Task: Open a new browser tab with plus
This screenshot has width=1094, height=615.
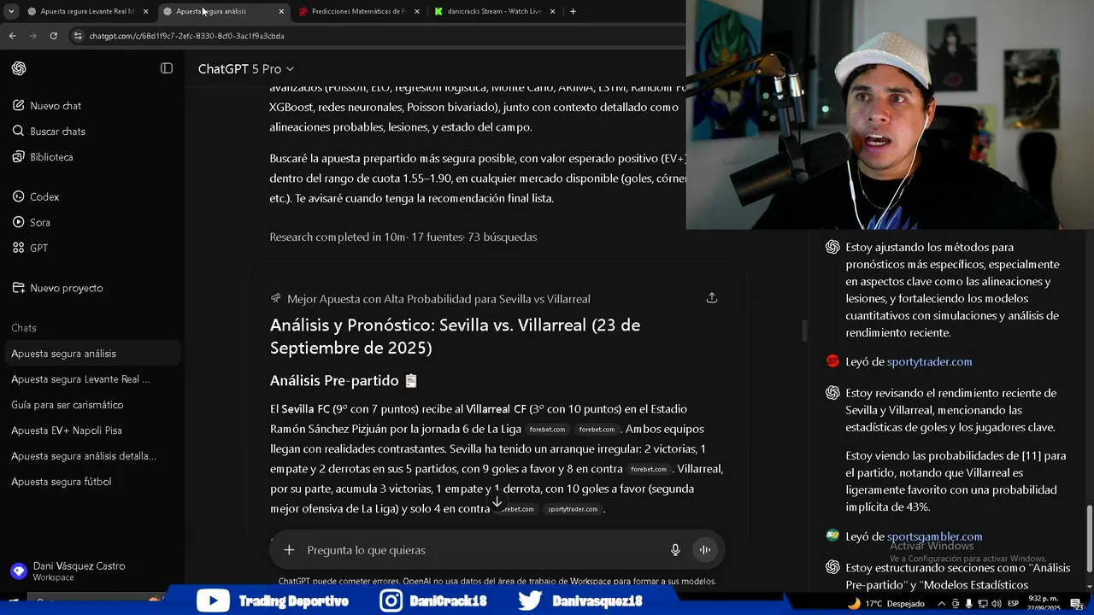Action: click(x=573, y=11)
